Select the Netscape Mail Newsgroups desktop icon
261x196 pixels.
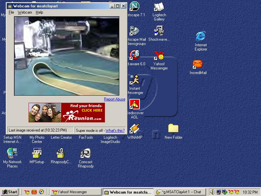pos(135,31)
